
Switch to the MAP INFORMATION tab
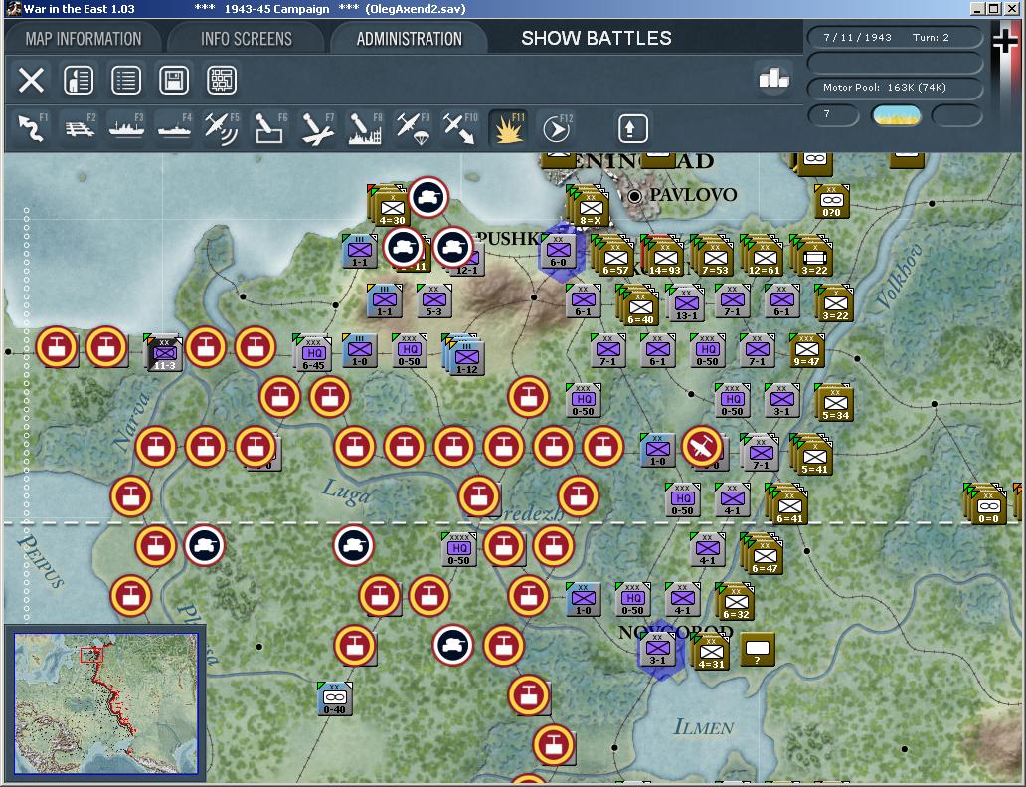tap(84, 39)
